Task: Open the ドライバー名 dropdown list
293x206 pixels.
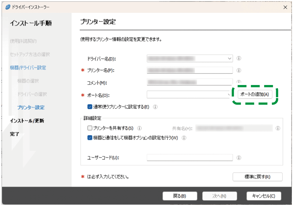Action: tap(229, 58)
